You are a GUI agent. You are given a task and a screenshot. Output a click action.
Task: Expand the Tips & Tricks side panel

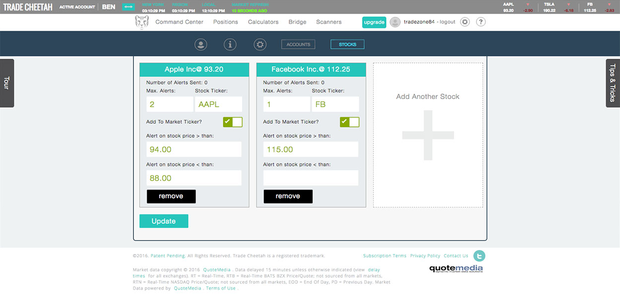click(613, 83)
